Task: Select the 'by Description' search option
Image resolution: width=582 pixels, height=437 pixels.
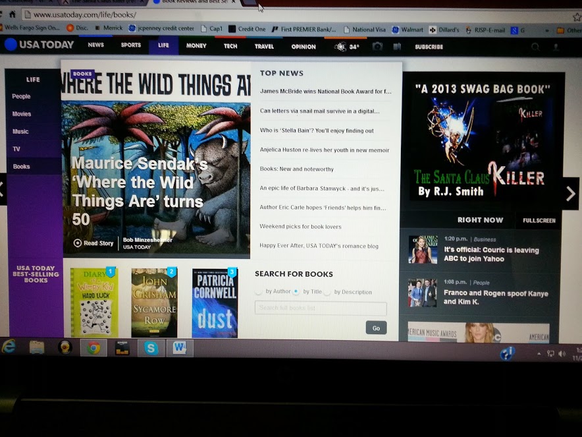Action: coord(327,293)
